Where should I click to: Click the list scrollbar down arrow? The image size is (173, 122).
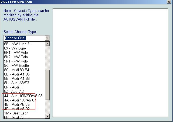pyautogui.click(x=48, y=116)
